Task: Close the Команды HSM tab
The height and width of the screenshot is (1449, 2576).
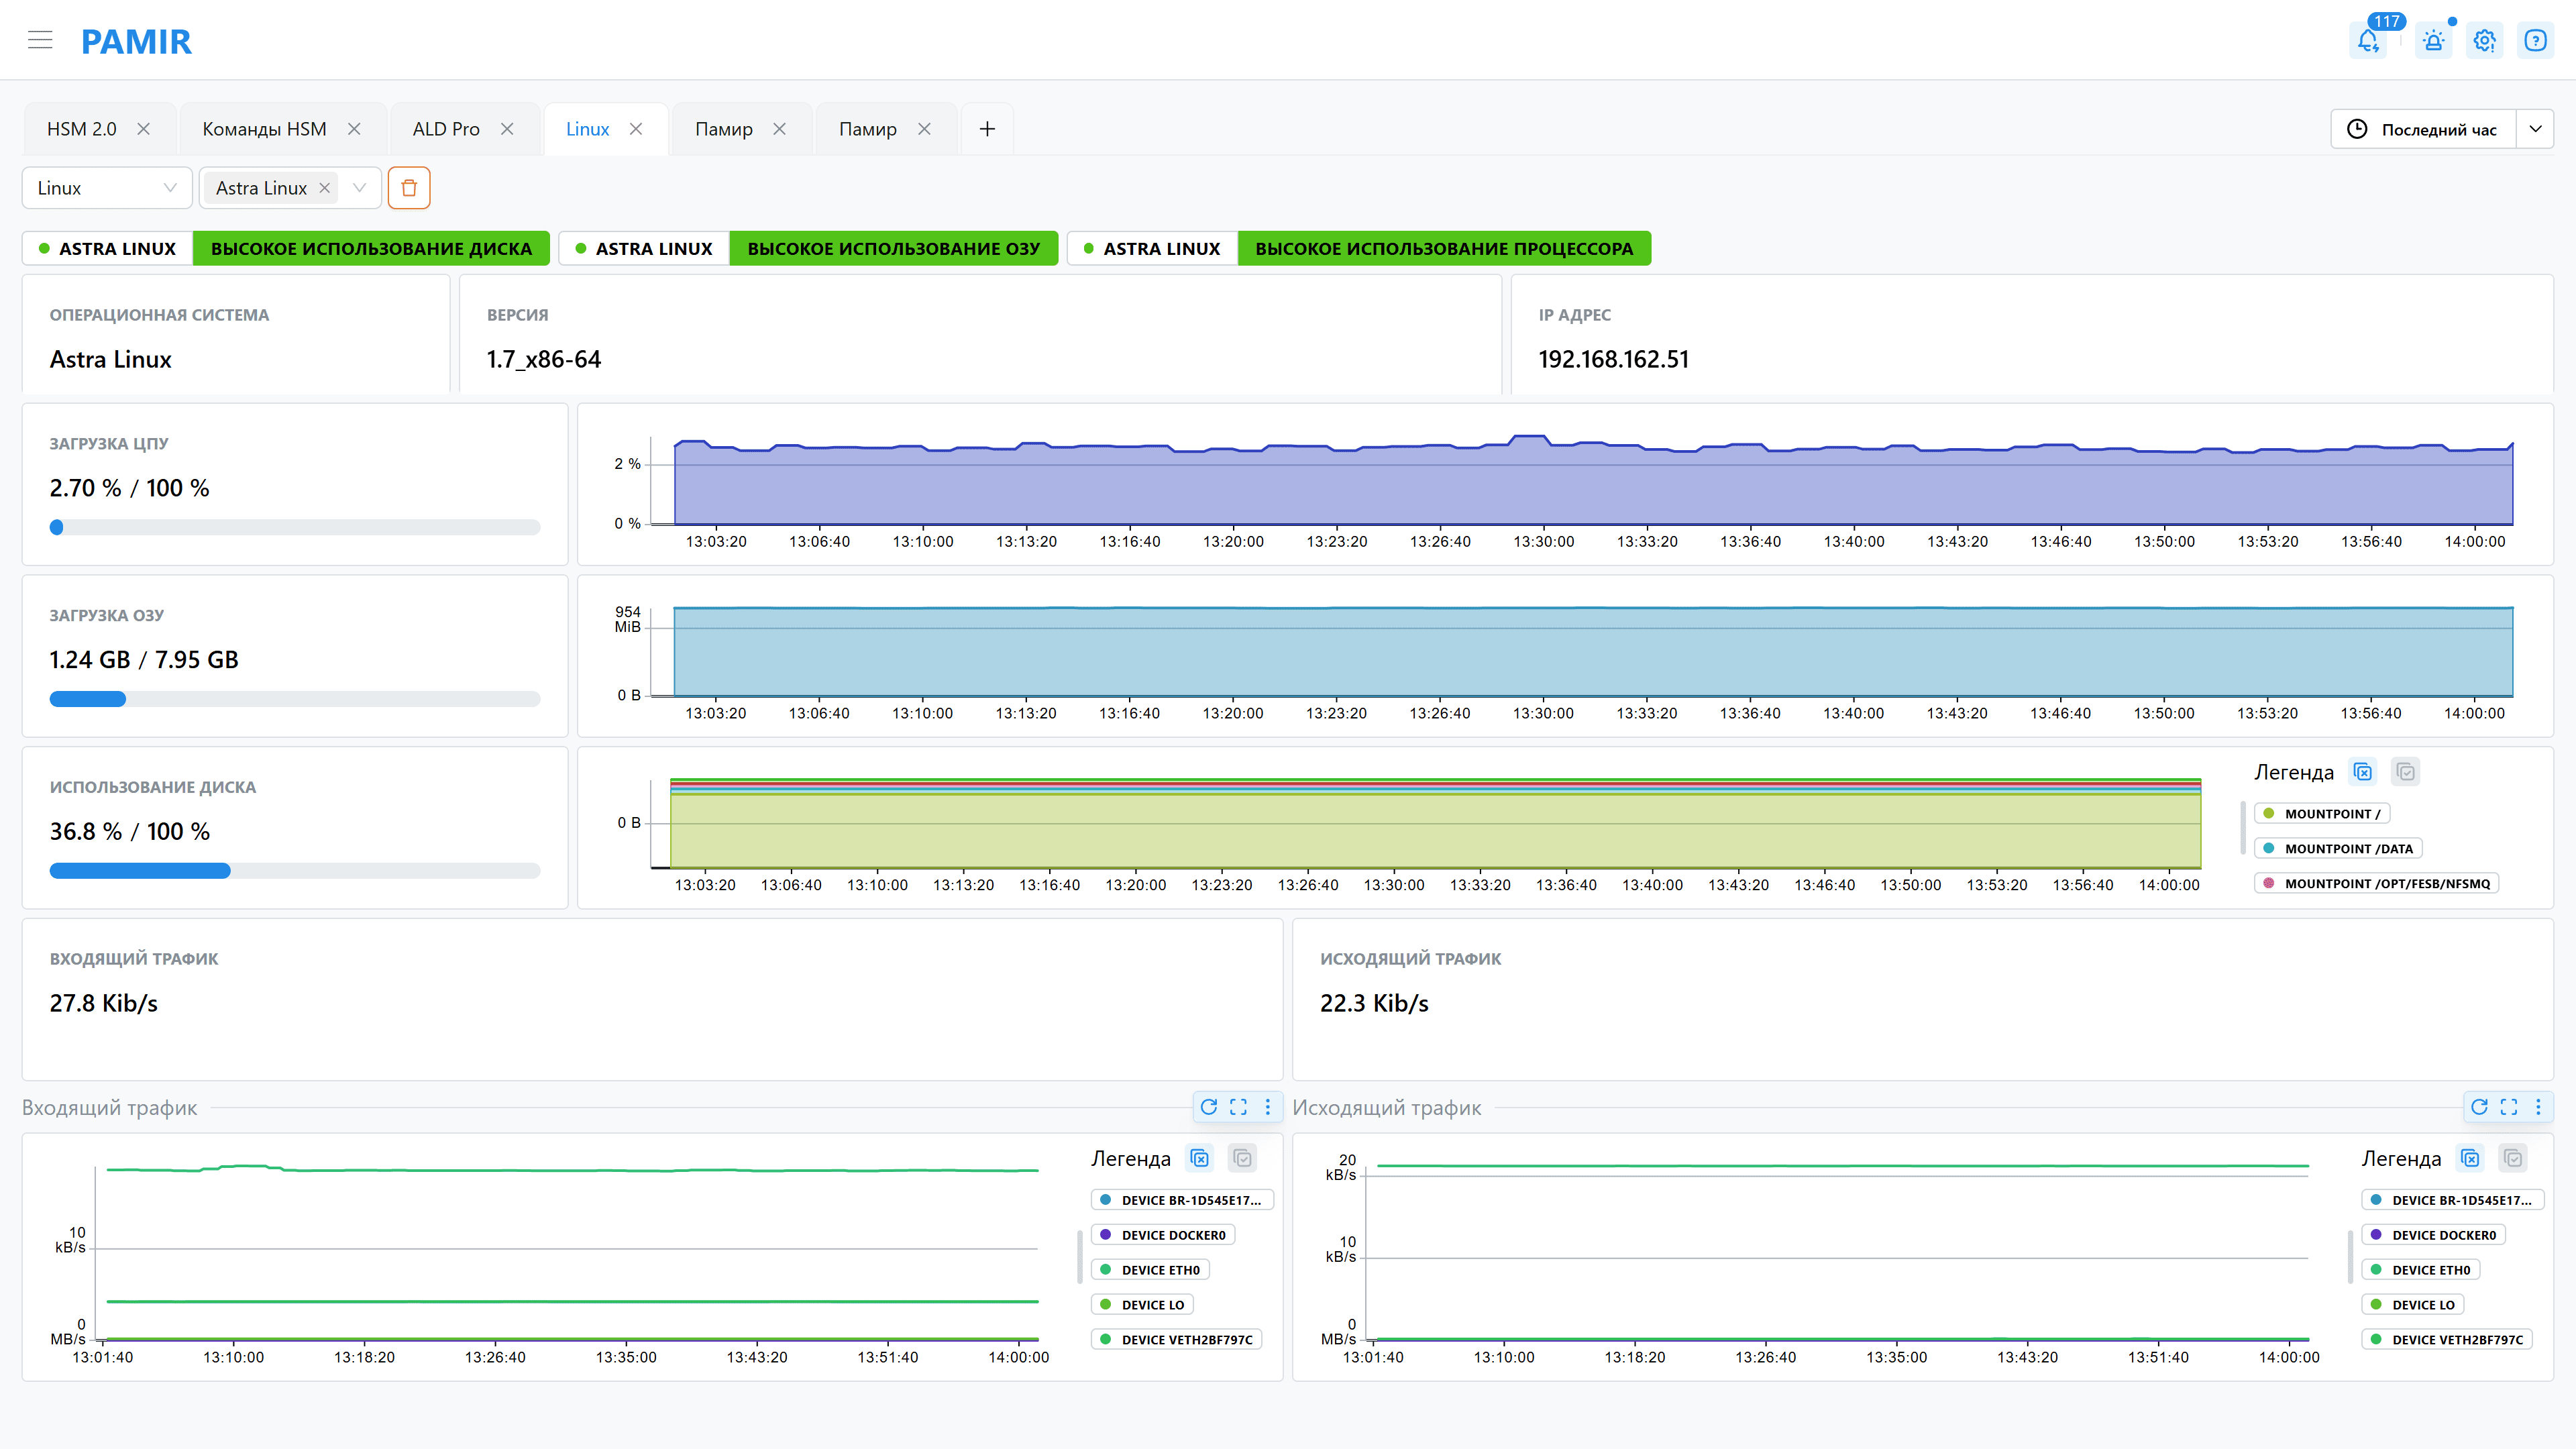Action: click(x=354, y=129)
